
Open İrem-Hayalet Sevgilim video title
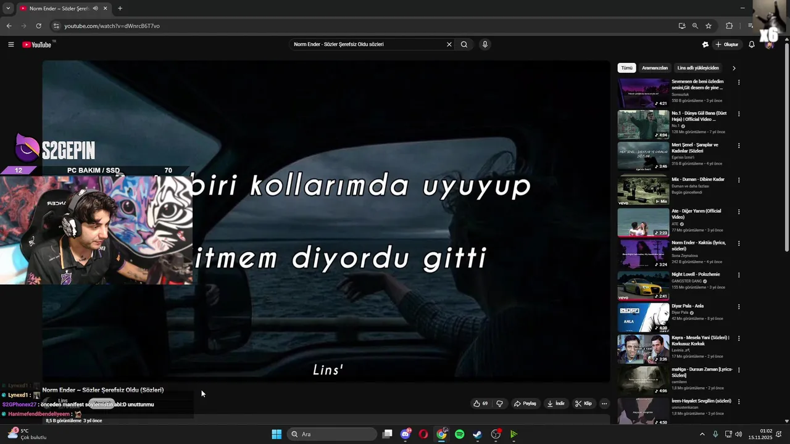pyautogui.click(x=701, y=401)
